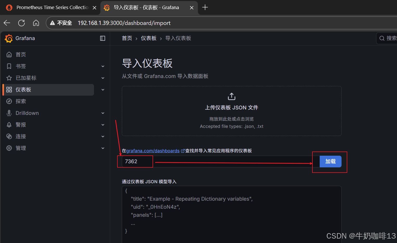Click the browser home button
The image size is (397, 243).
pyautogui.click(x=36, y=23)
